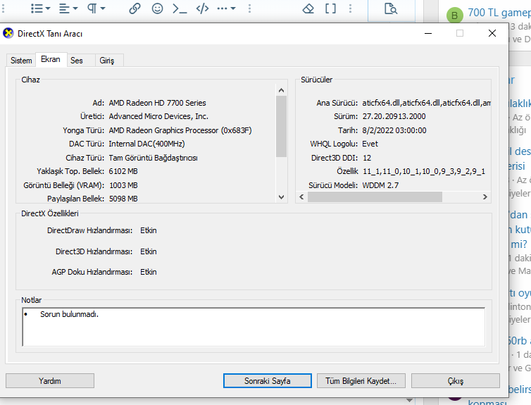Click the Sürücüler horizontal scrollbar thumb
The image size is (531, 405).
coord(375,197)
